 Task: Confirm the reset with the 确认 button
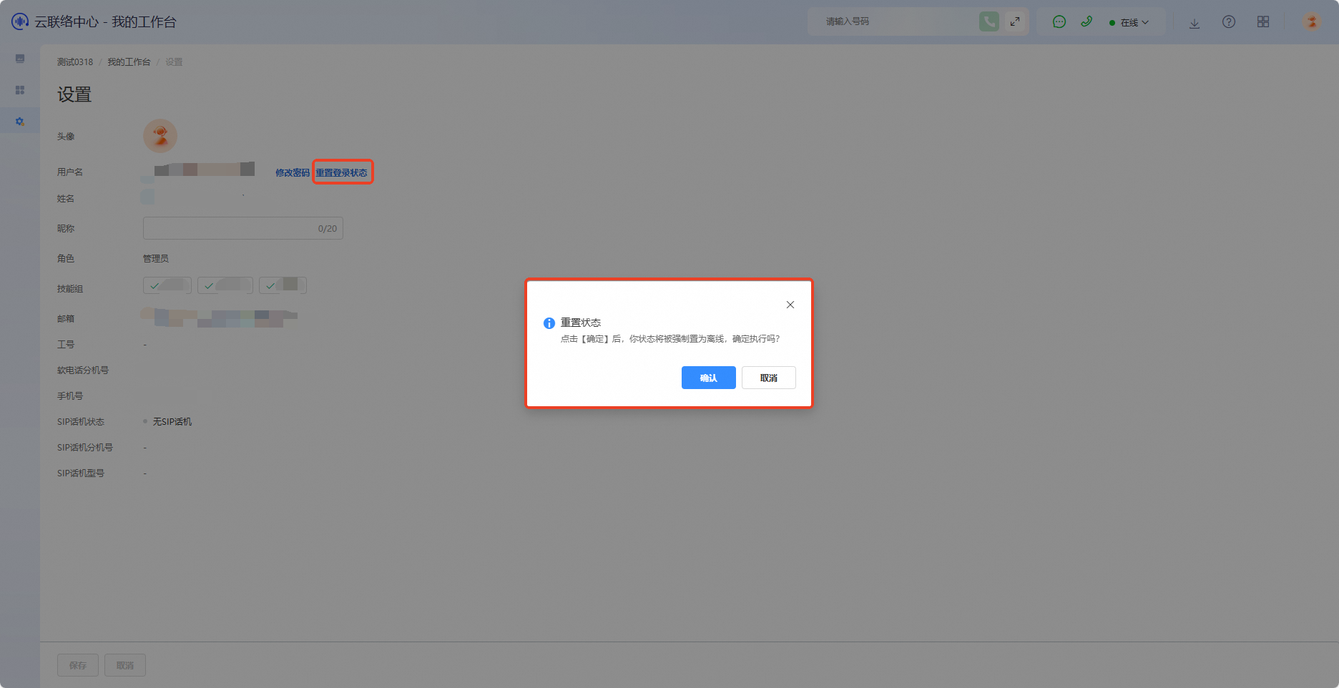709,378
